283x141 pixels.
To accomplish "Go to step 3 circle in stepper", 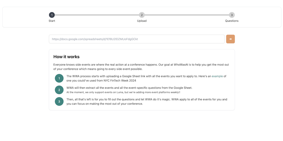I will point(232,15).
